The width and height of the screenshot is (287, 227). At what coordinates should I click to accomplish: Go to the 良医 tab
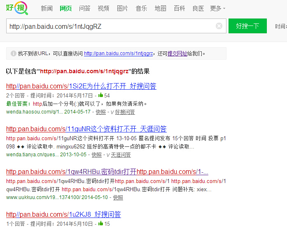[198, 8]
